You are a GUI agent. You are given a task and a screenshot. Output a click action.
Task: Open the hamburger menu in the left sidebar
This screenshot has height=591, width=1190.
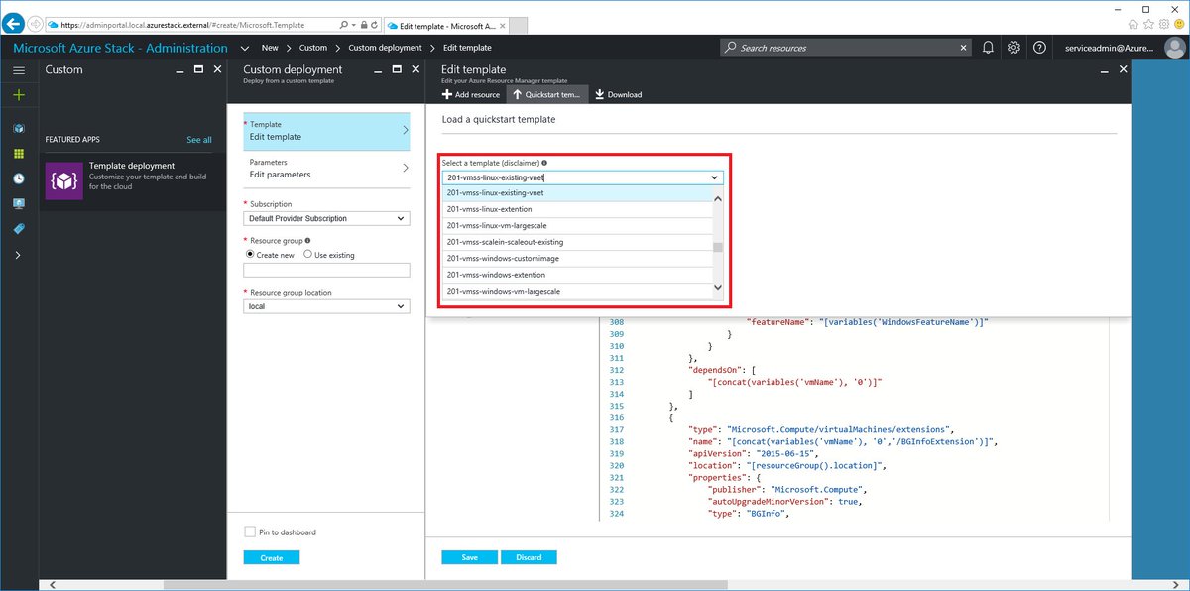point(19,70)
